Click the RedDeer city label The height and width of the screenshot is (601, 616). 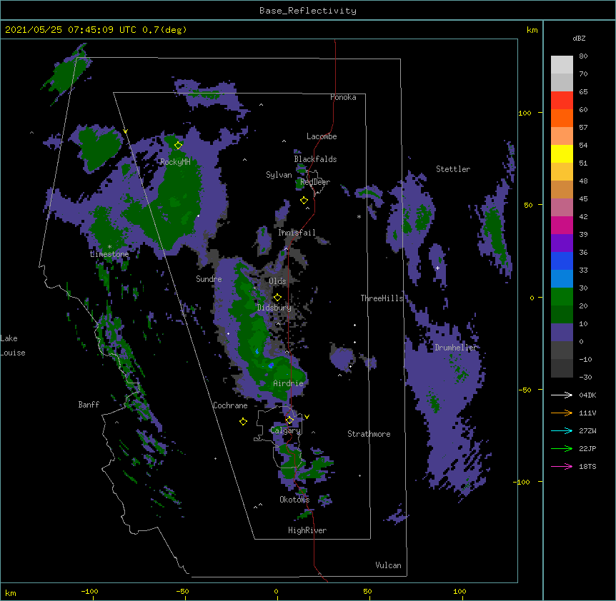click(x=315, y=182)
